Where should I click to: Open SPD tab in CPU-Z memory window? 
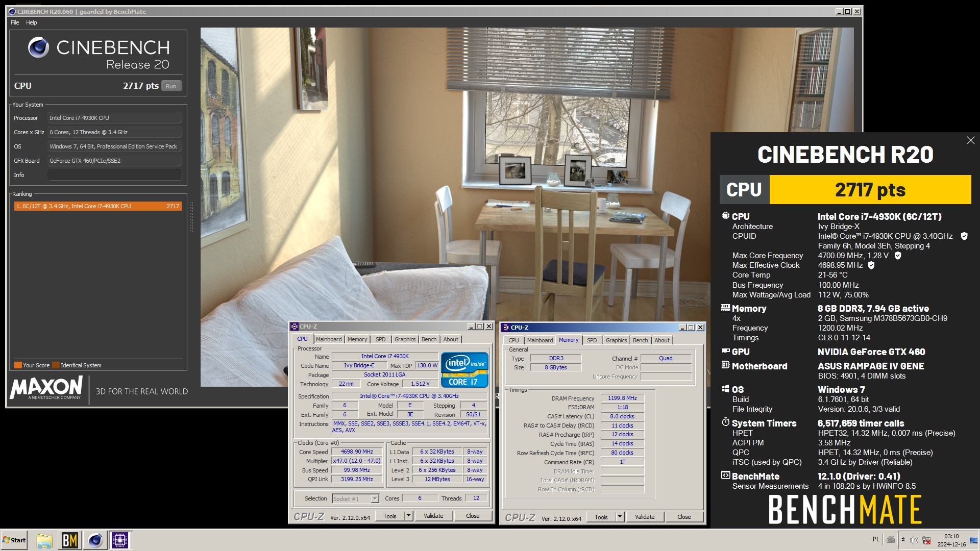[592, 340]
